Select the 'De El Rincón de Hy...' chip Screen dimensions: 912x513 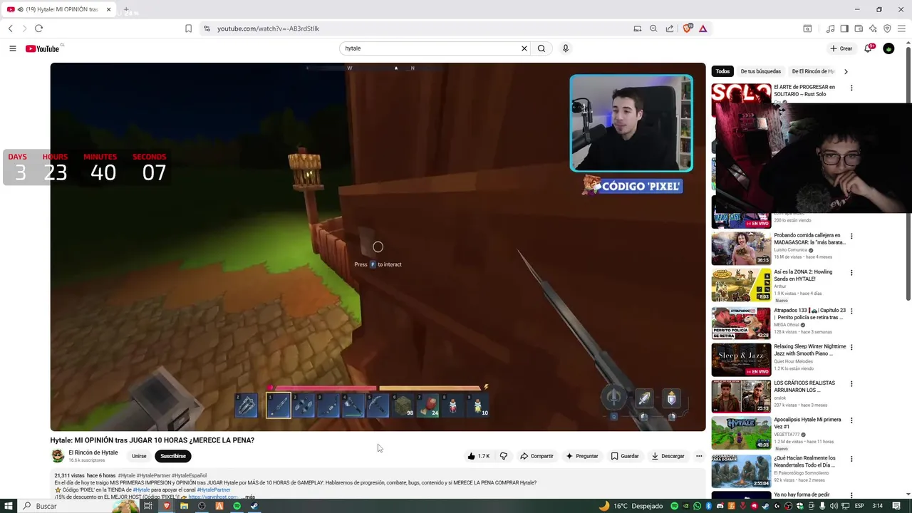pyautogui.click(x=813, y=71)
